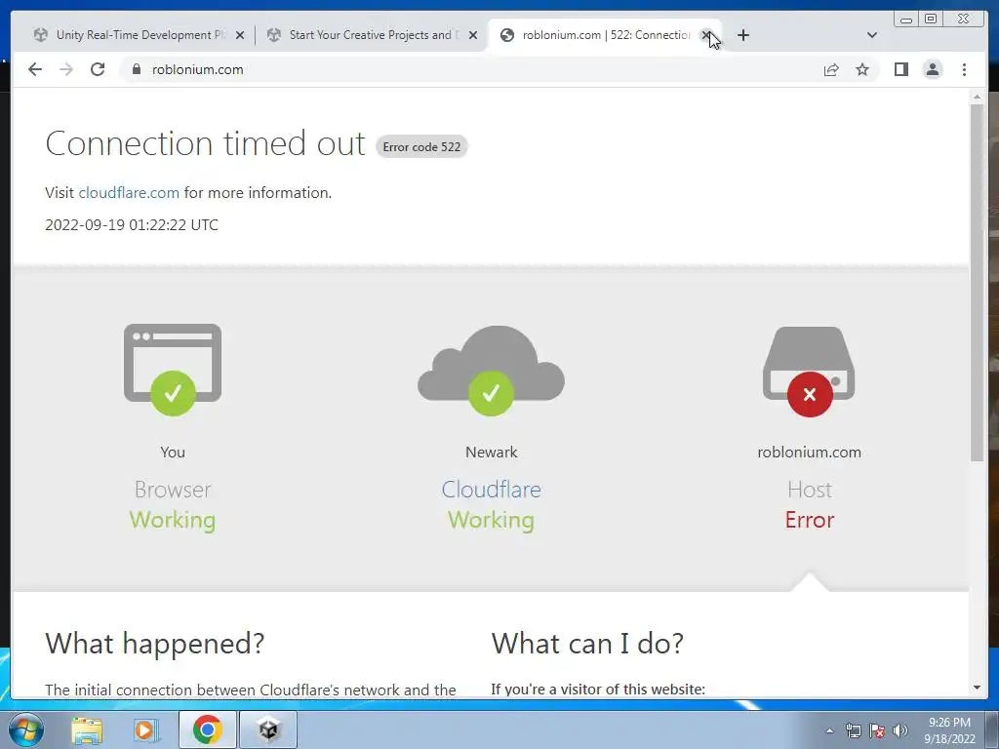Open a new tab with plus button
This screenshot has height=749, width=999.
coord(742,35)
